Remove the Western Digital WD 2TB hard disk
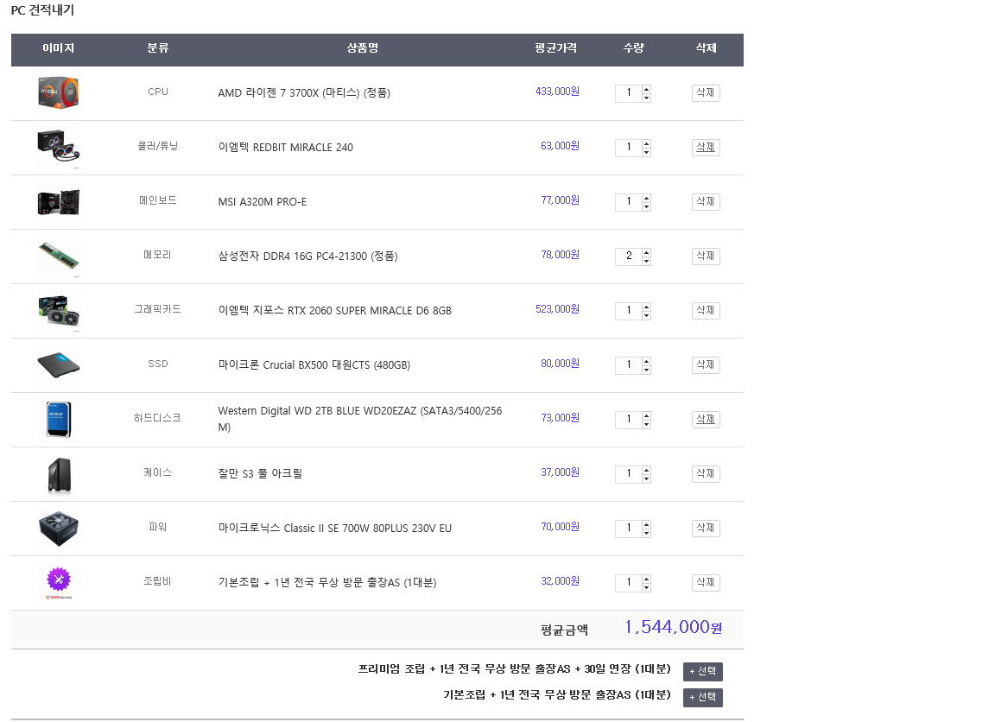 coord(706,420)
